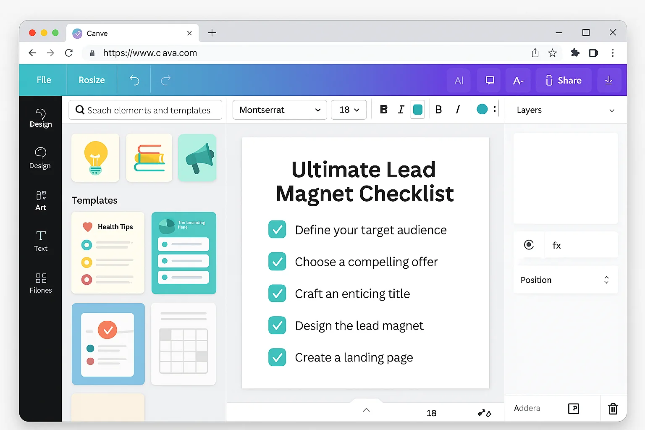645x430 pixels.
Task: Click the download icon in the toolbar
Action: coord(609,80)
